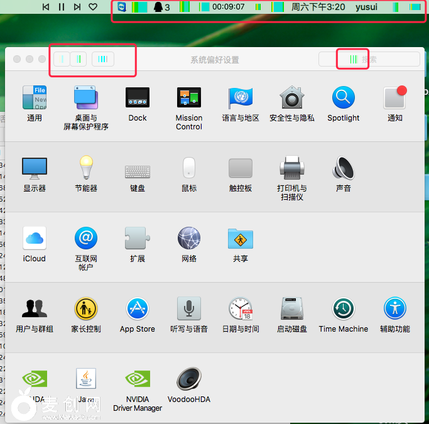This screenshot has width=429, height=424.
Task: Open the yusui user menu
Action: pos(366,7)
